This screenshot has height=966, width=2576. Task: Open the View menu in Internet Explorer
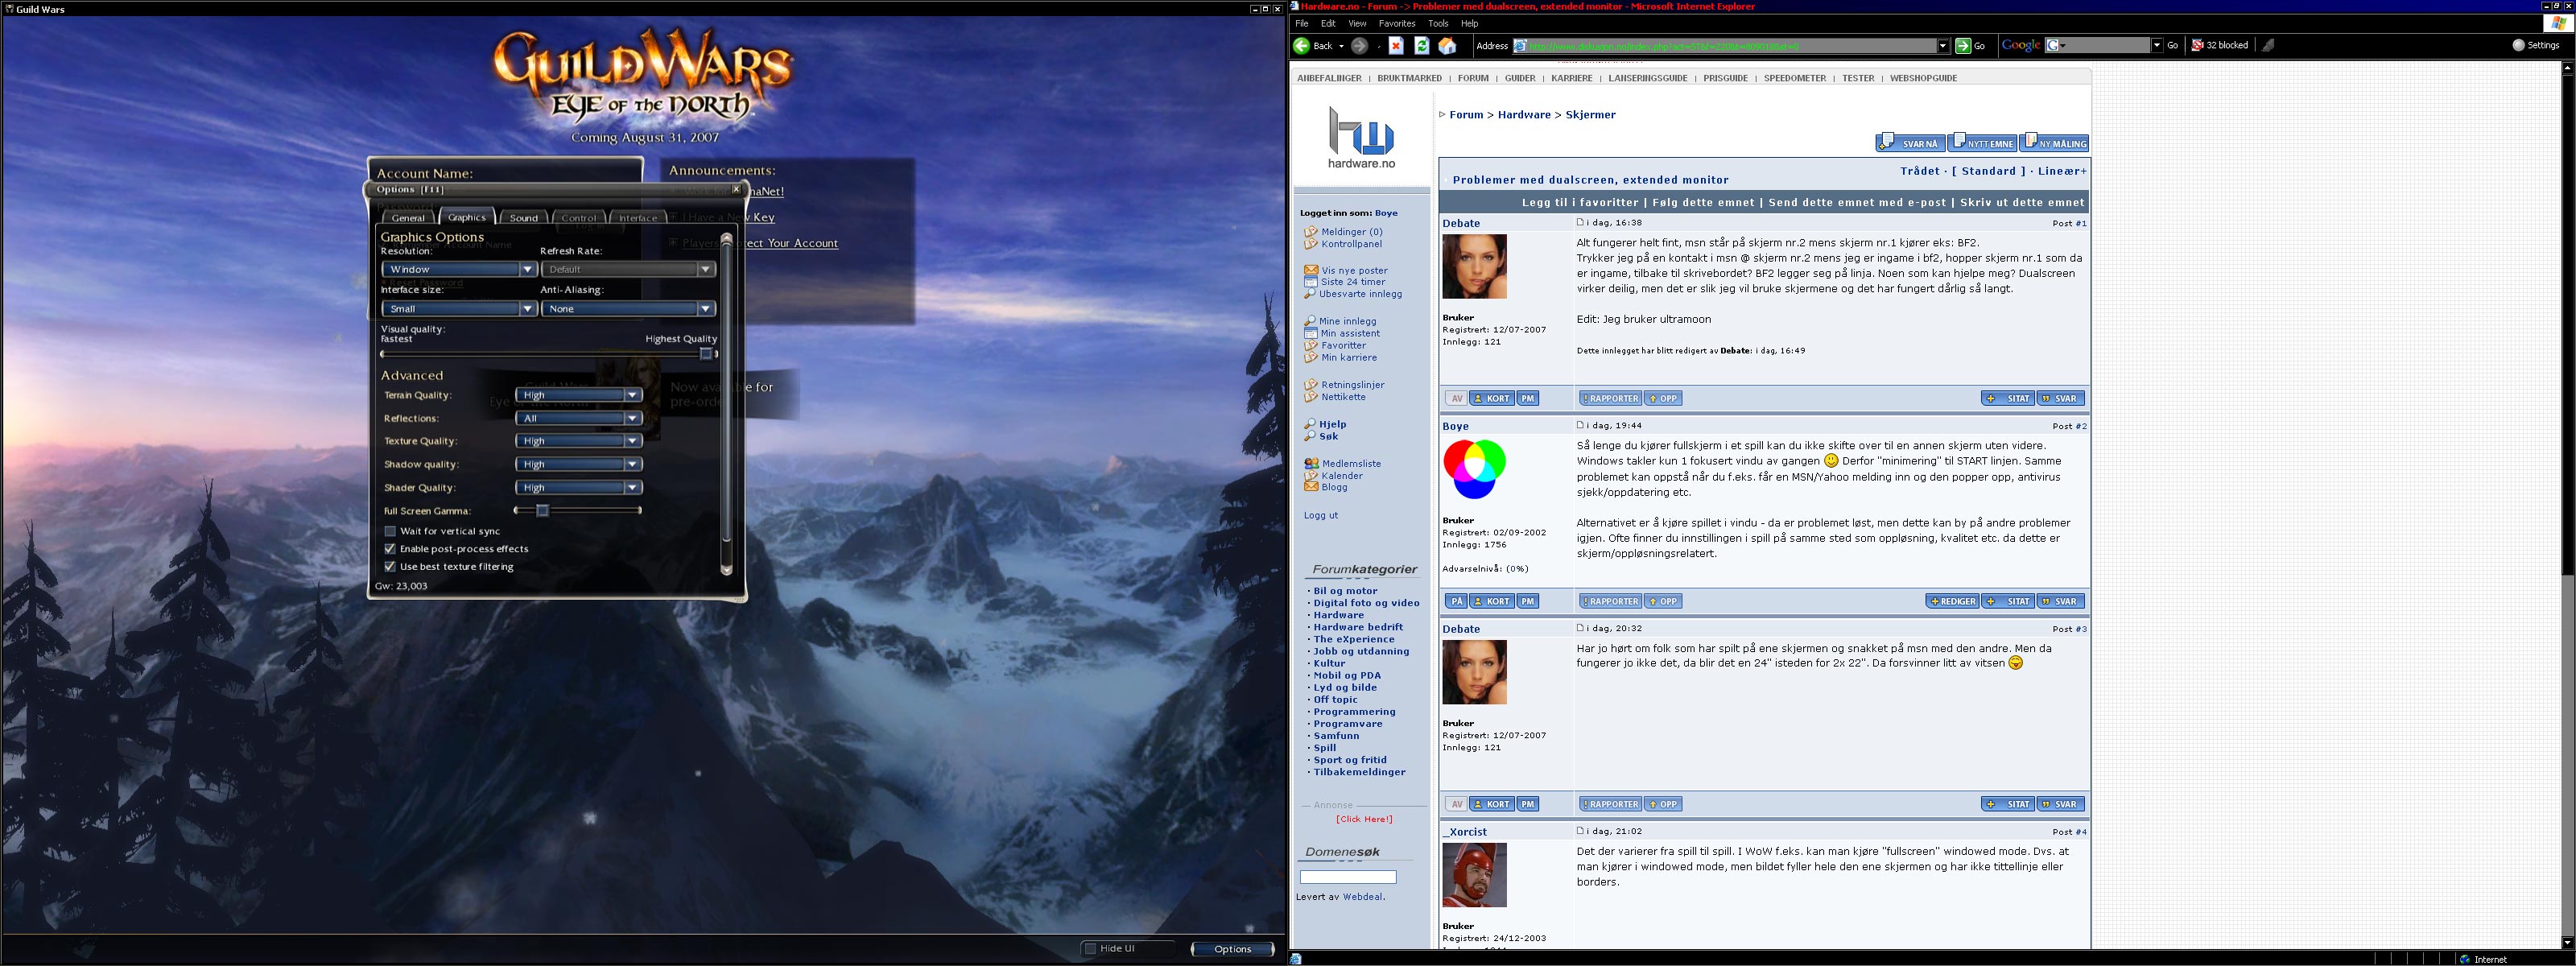point(1357,24)
